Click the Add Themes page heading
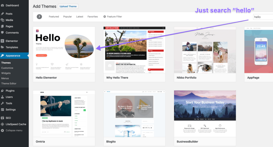Viewport: 273px width, 147px height. point(45,6)
